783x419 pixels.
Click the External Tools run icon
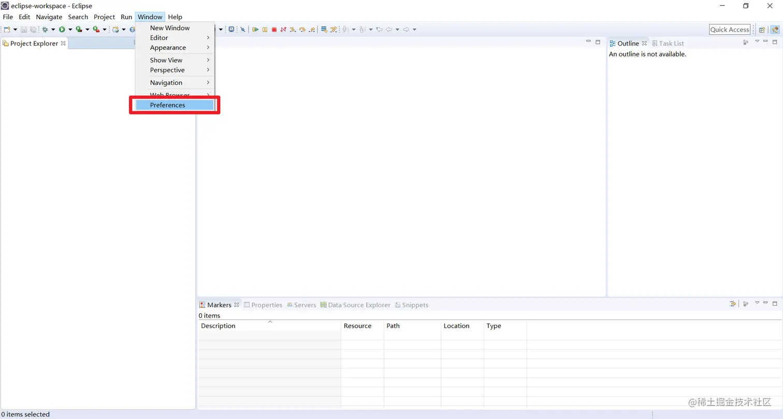point(96,30)
